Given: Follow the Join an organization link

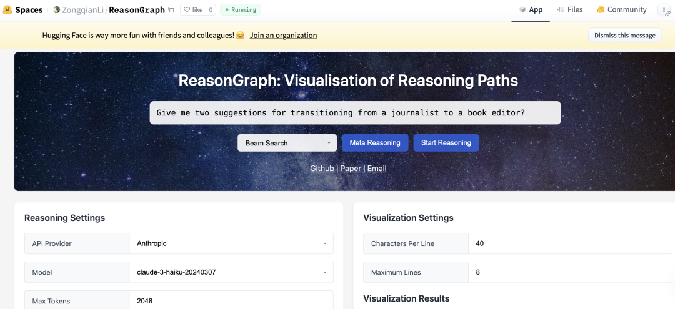Looking at the screenshot, I should (283, 35).
